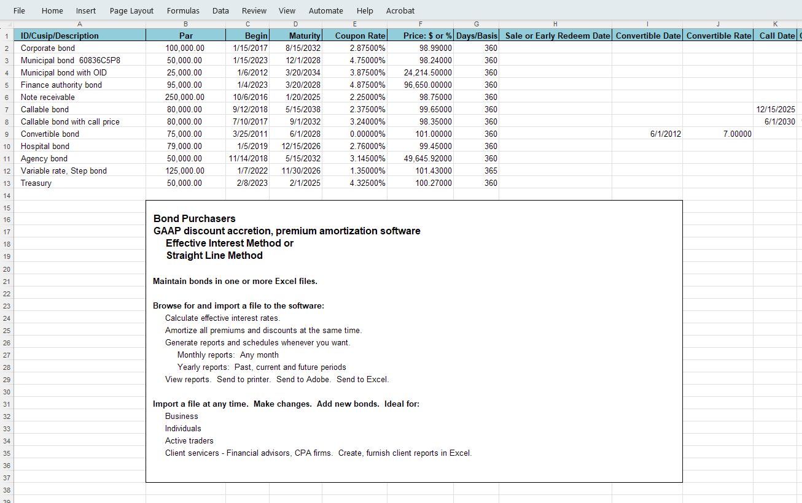This screenshot has width=802, height=503.
Task: Click call date 12/15/2025
Action: tap(775, 109)
